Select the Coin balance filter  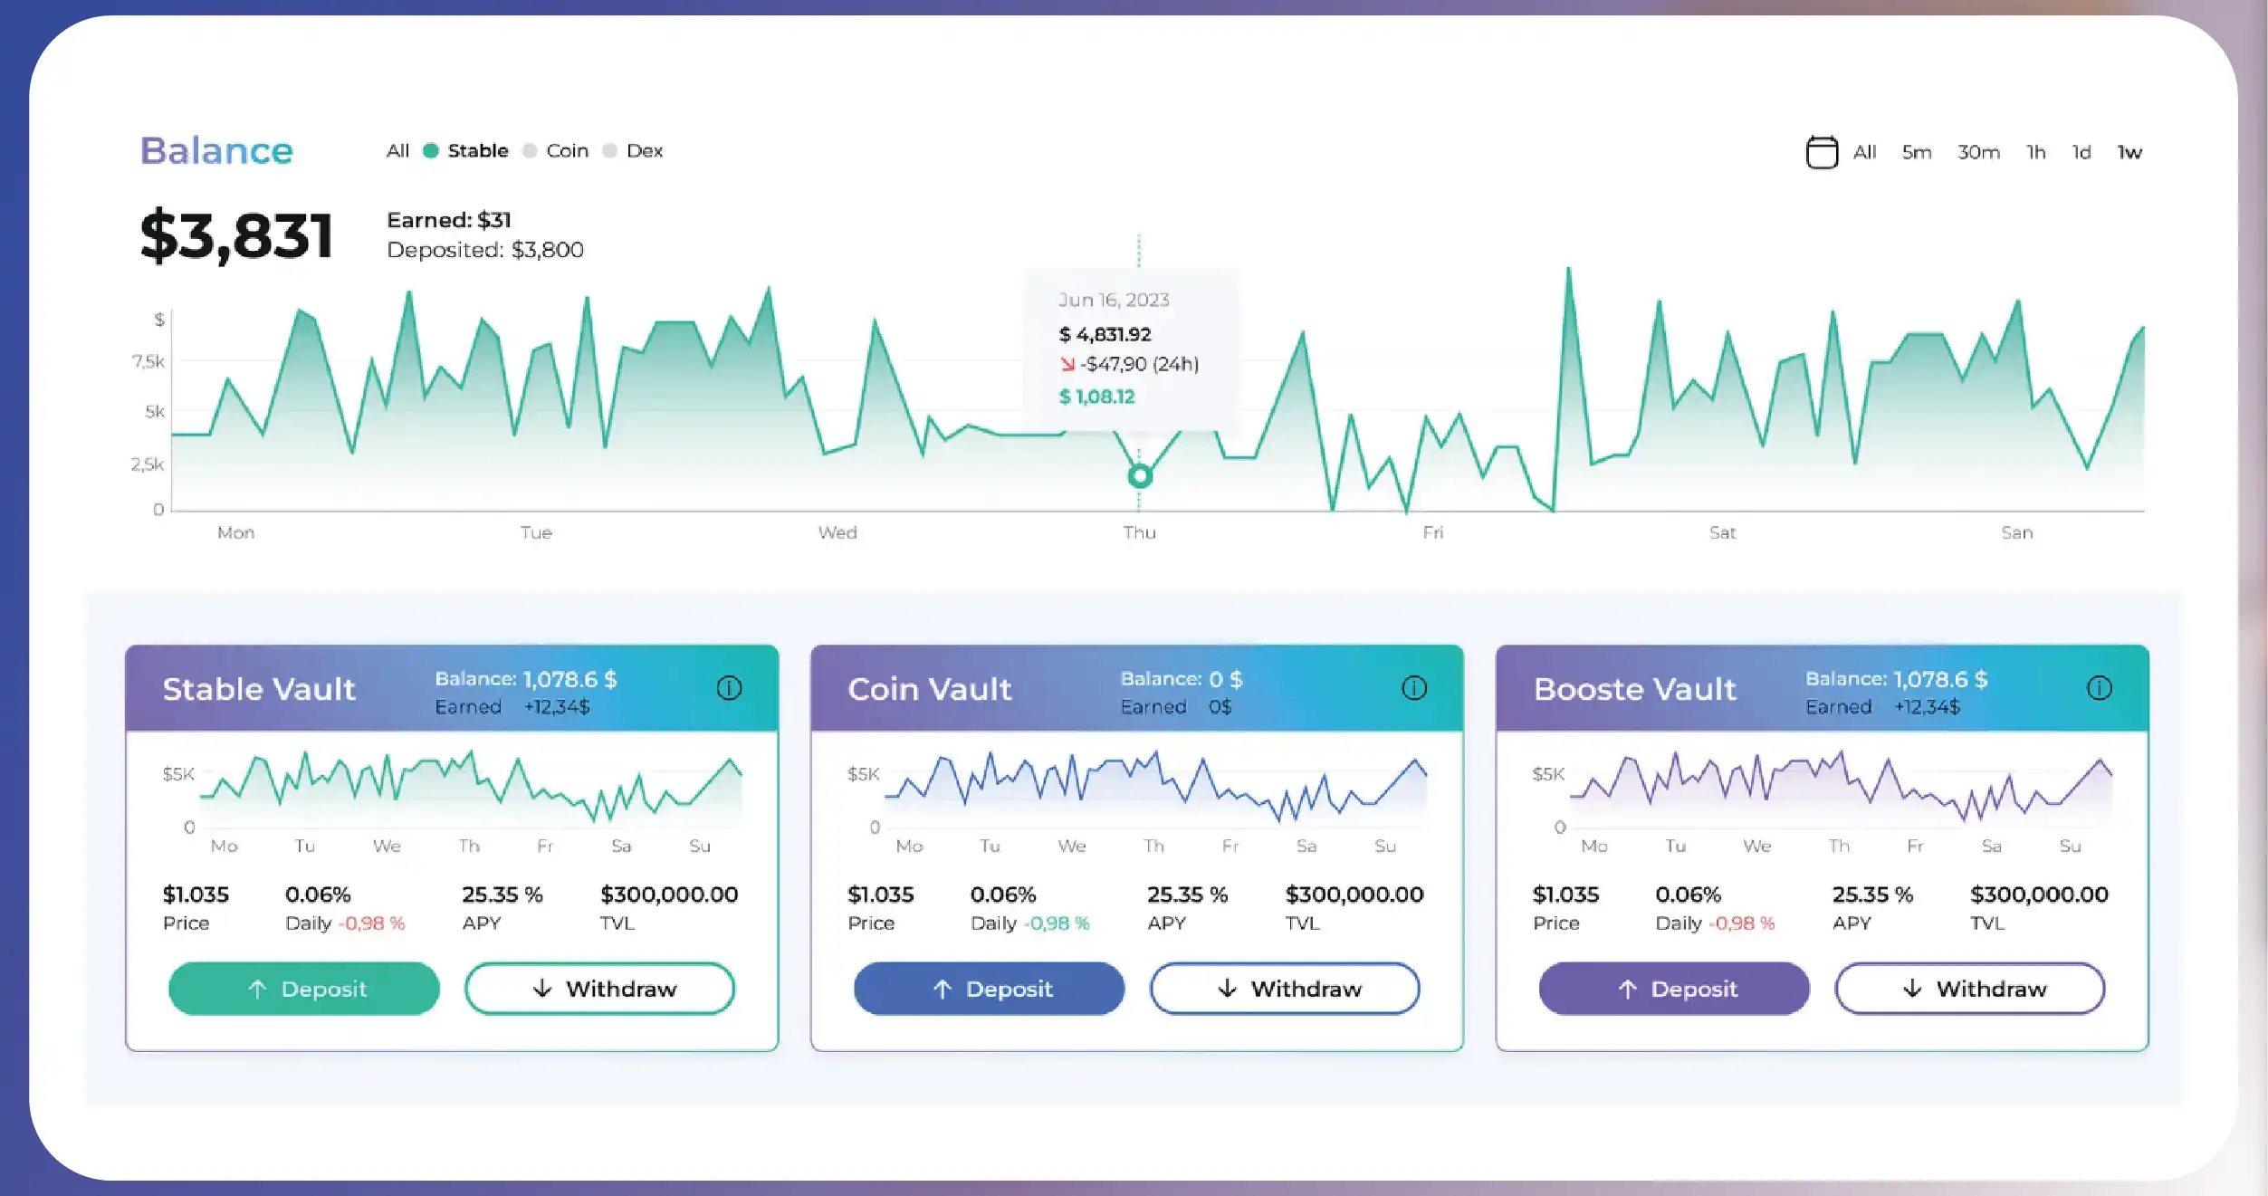(566, 150)
